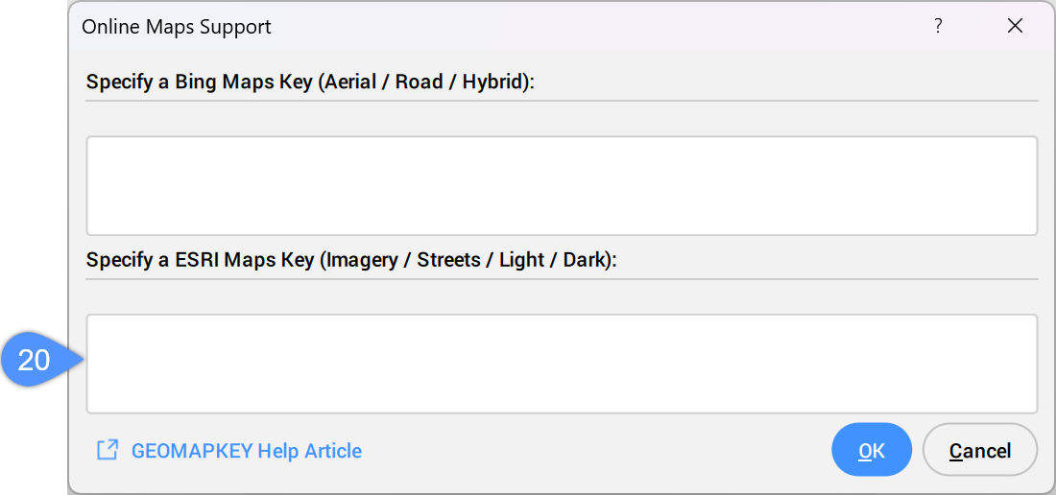Focus the ESRI Maps Key text box

click(562, 364)
